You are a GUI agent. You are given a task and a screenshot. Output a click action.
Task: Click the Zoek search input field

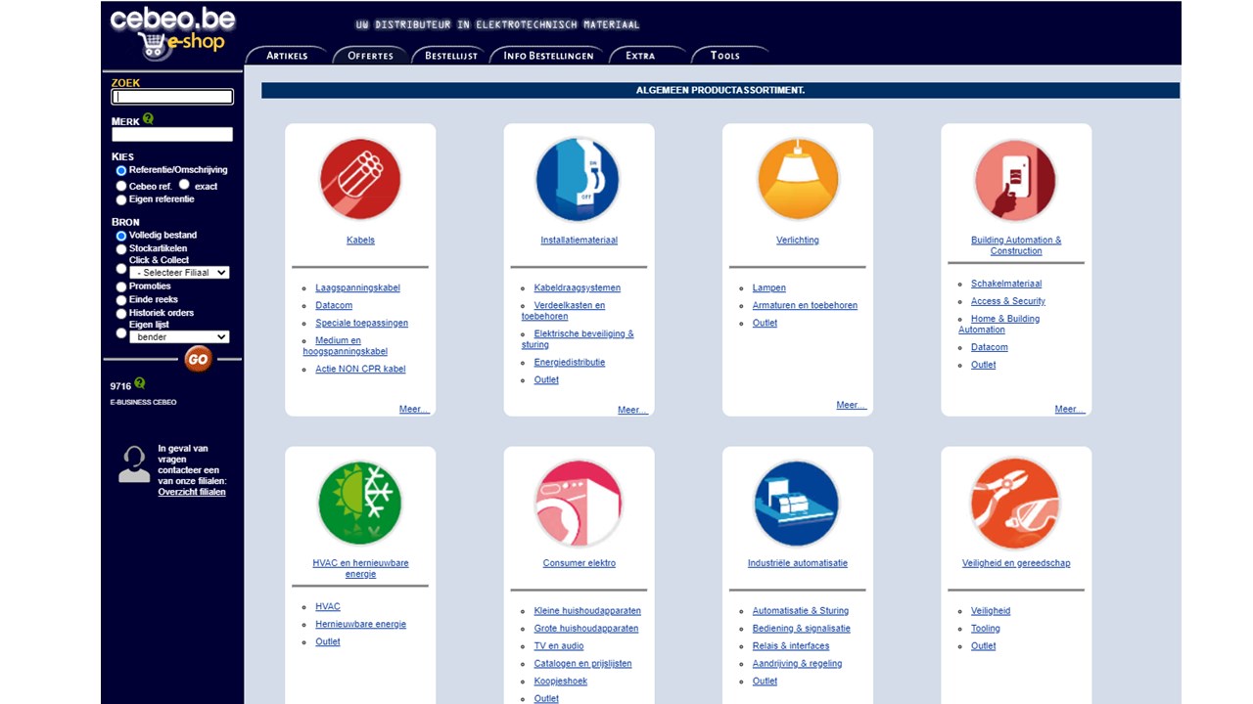(172, 97)
